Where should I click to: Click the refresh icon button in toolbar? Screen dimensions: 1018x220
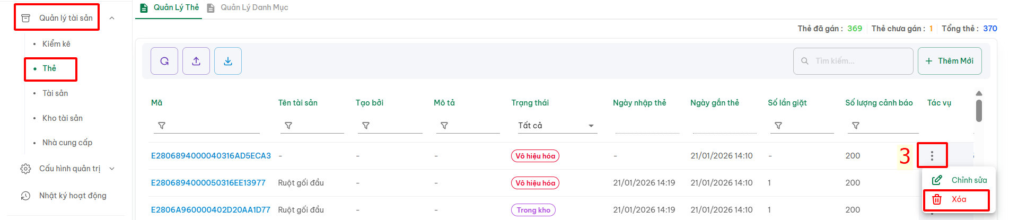point(164,61)
